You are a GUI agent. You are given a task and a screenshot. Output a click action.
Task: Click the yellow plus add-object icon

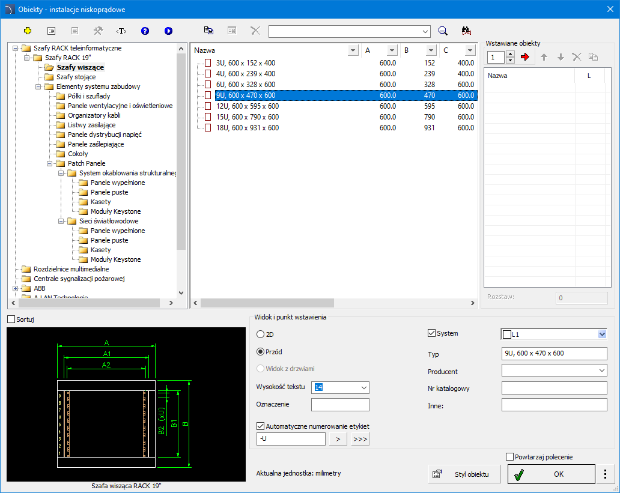[28, 31]
